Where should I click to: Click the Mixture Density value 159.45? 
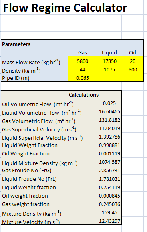[109, 213]
